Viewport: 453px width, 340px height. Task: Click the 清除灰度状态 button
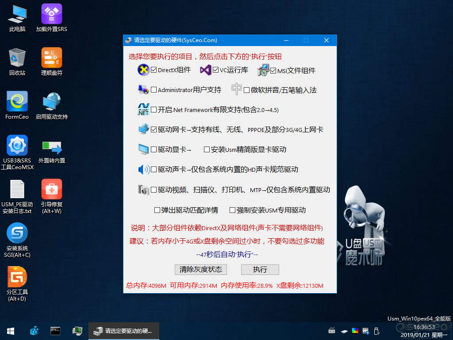click(x=200, y=270)
